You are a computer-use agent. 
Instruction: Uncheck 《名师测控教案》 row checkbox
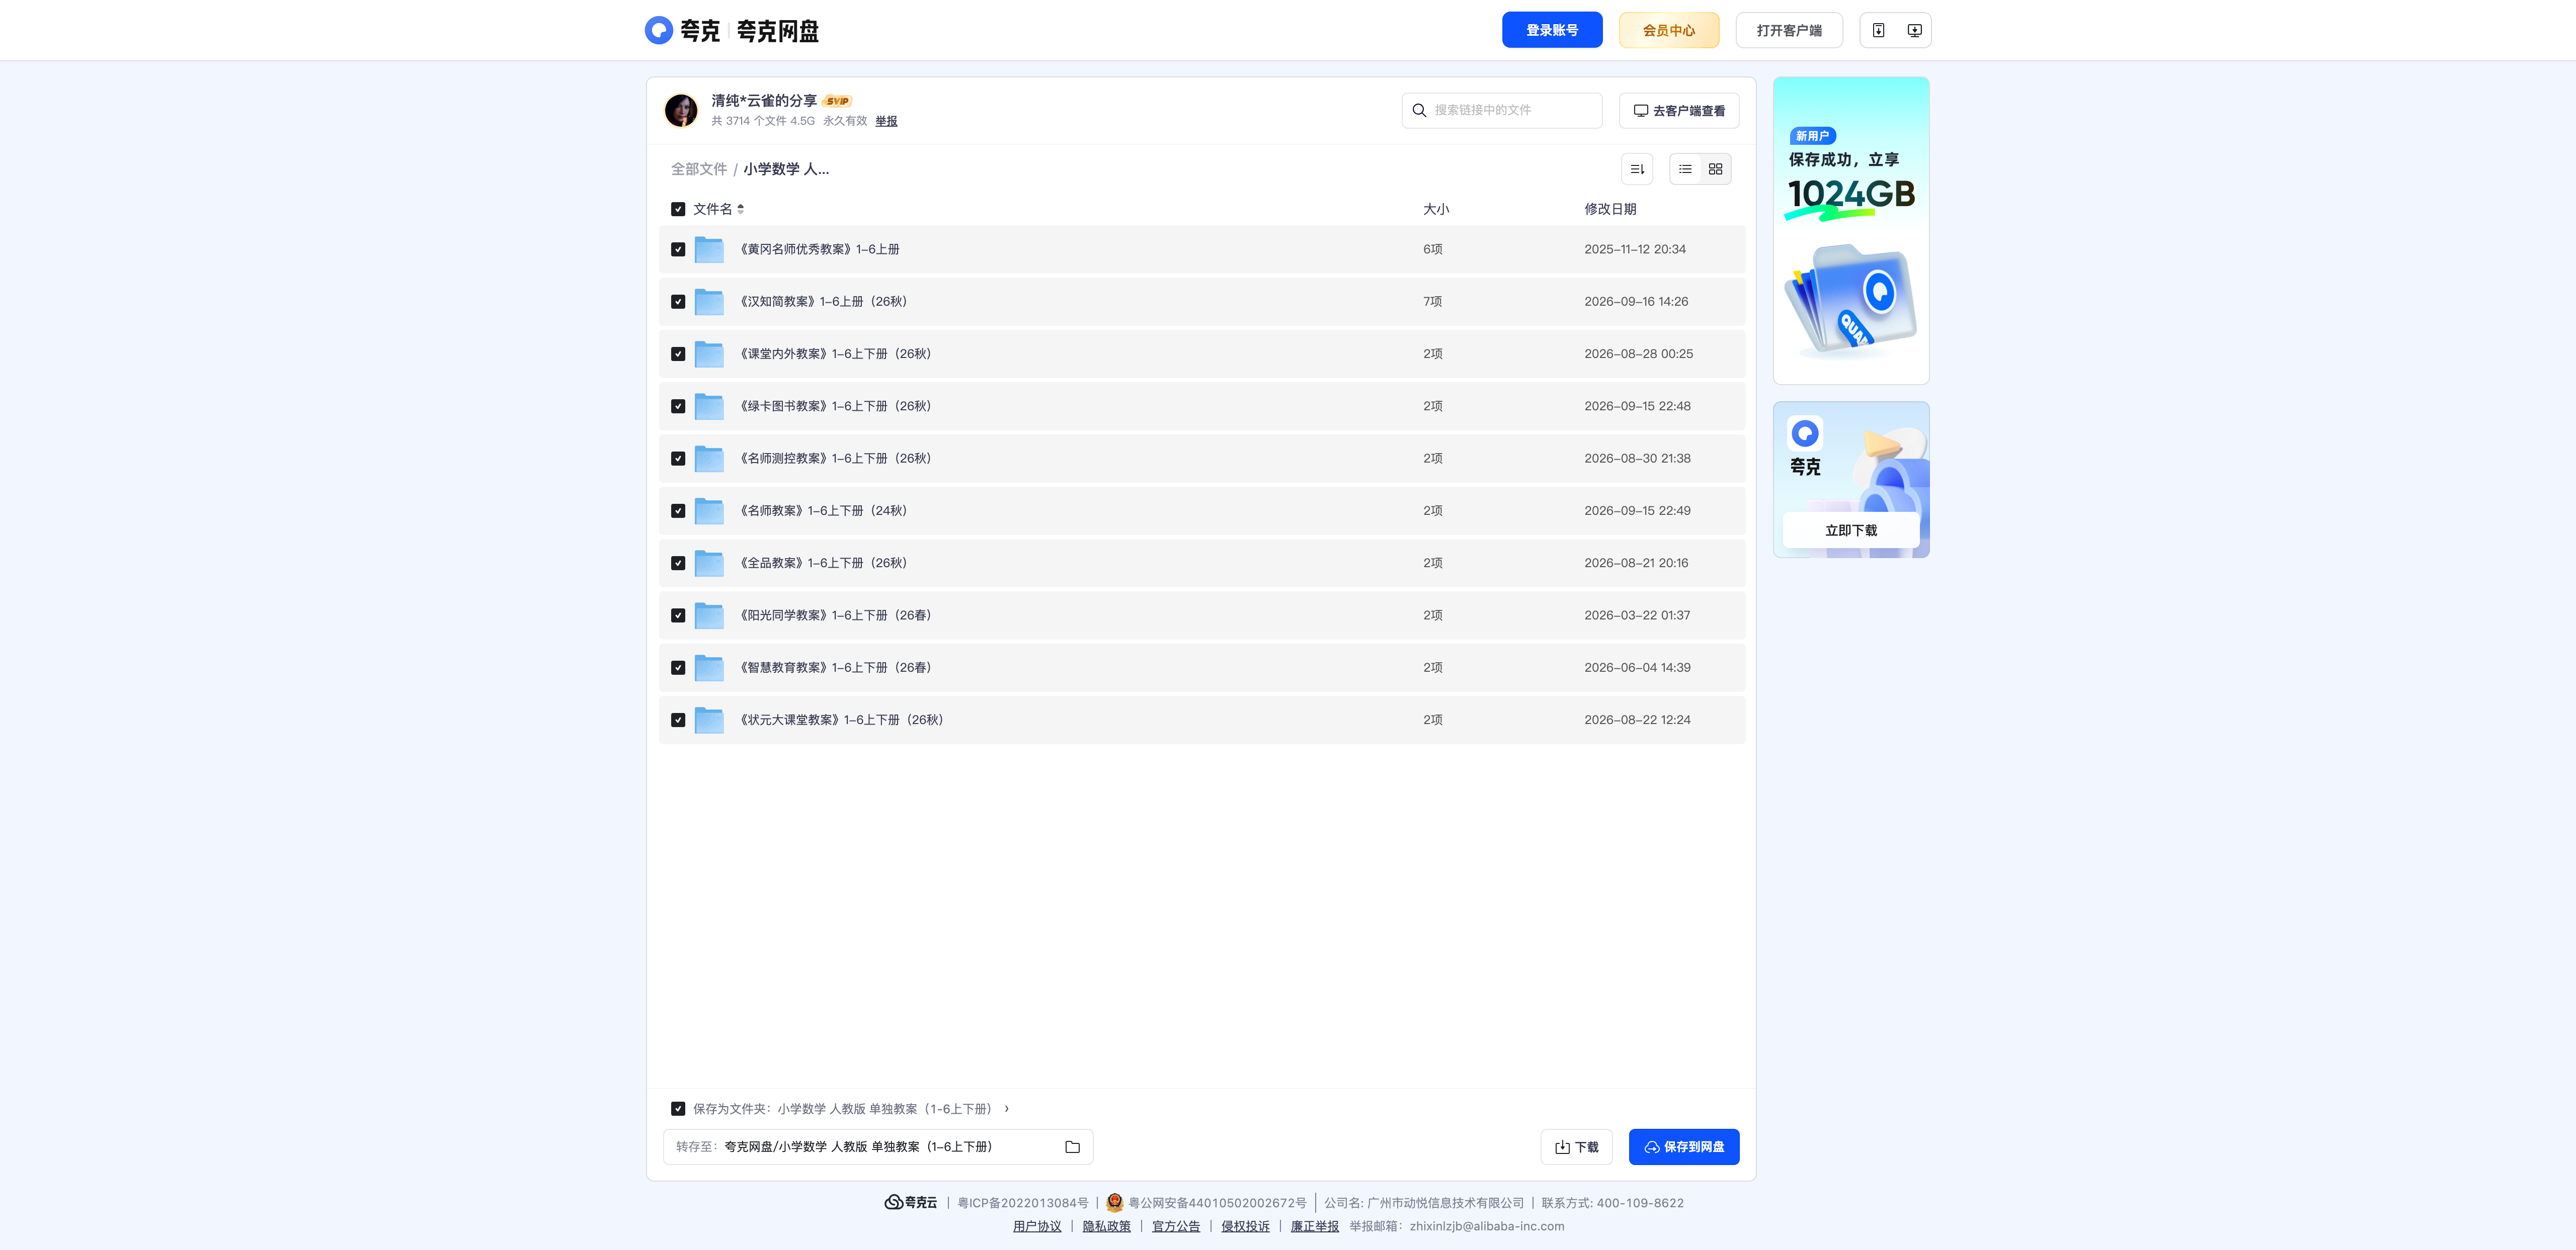[x=678, y=459]
